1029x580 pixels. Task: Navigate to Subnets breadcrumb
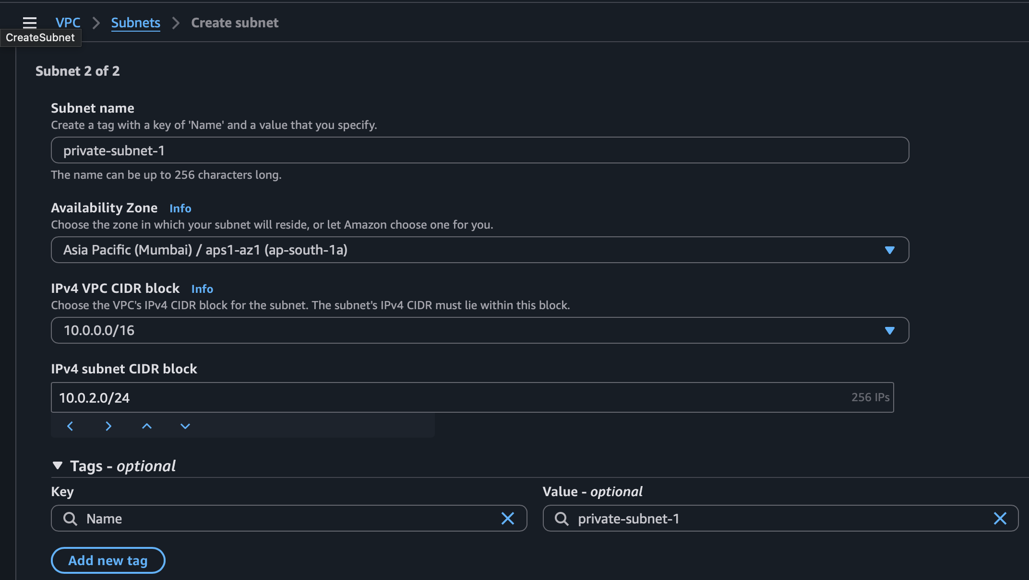135,23
